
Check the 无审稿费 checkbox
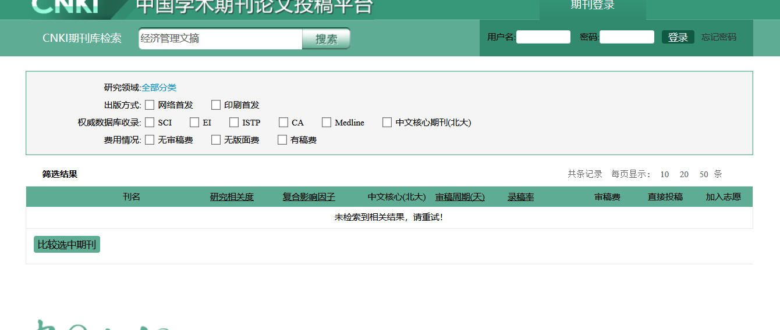[150, 140]
